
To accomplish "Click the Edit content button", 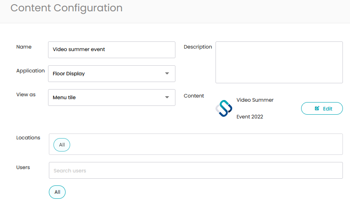I will pyautogui.click(x=322, y=108).
